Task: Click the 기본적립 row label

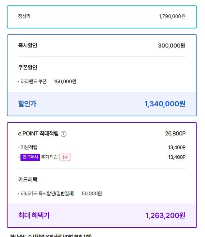Action: (x=29, y=147)
